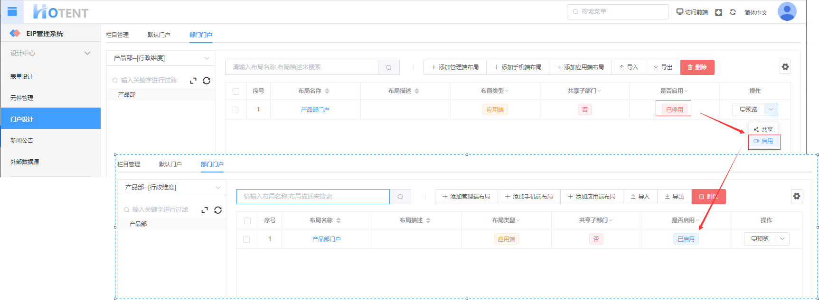The height and width of the screenshot is (300, 819).
Task: Click the expand icon beside the upper tree filter
Action: point(193,81)
